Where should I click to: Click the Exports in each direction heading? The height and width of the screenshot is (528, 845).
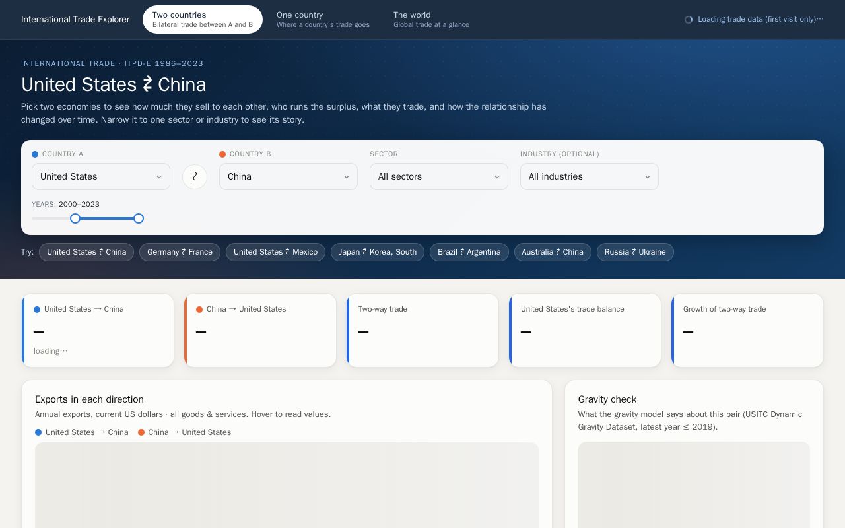pos(89,399)
